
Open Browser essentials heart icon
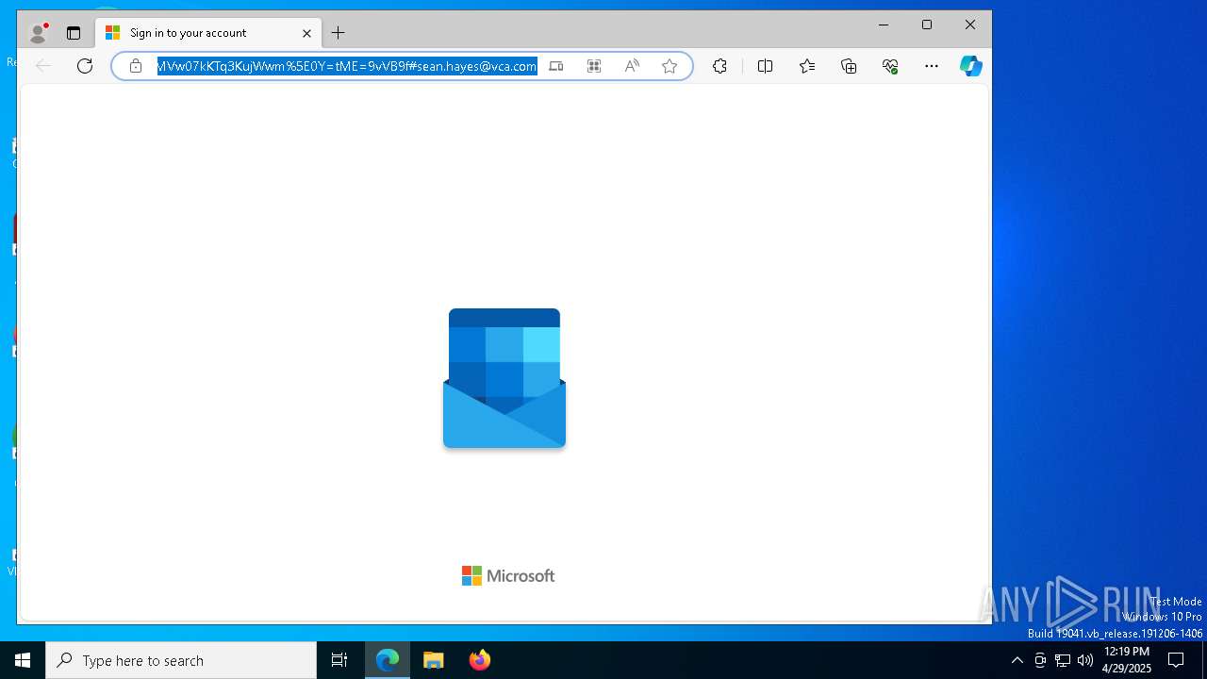point(890,66)
